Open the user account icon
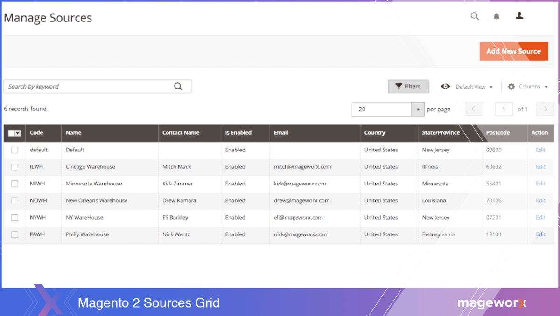This screenshot has width=560, height=316. [x=519, y=16]
